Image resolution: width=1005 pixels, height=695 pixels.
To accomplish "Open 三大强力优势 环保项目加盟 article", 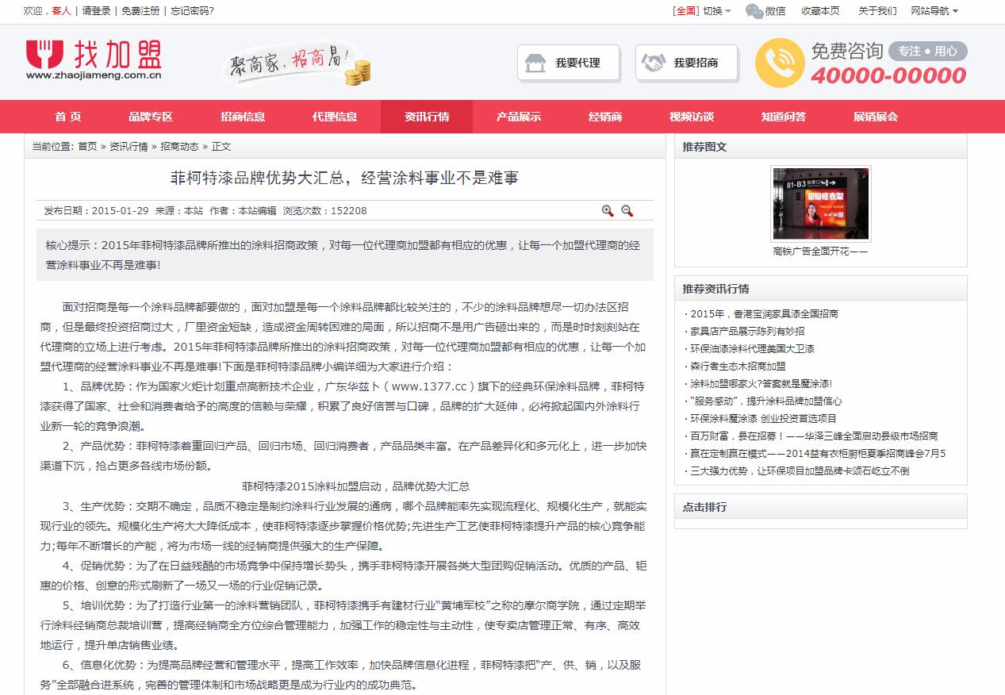I will [x=800, y=471].
